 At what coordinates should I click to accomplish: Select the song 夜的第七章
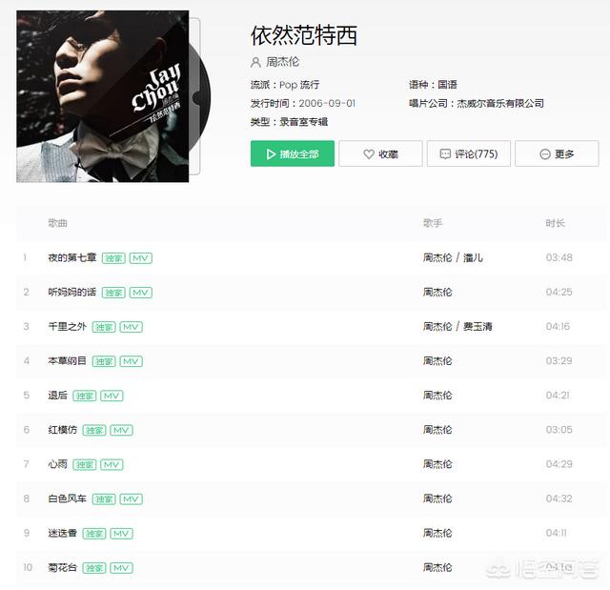coord(72,258)
